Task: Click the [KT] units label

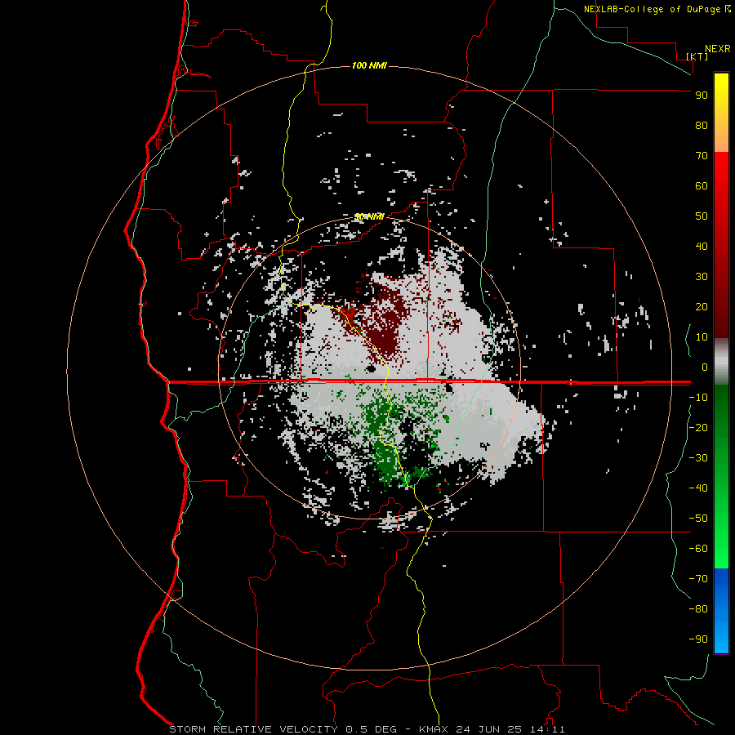Action: 697,56
